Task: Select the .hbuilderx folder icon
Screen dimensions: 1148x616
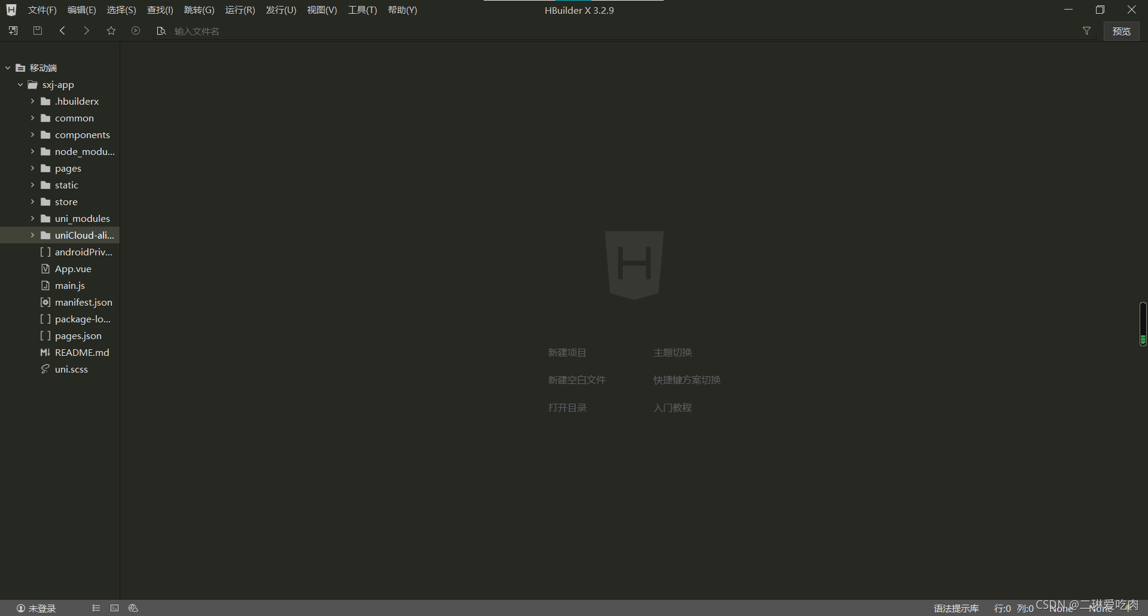Action: 45,101
